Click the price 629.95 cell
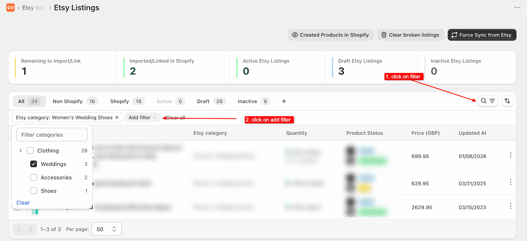This screenshot has width=527, height=241. pyautogui.click(x=420, y=183)
